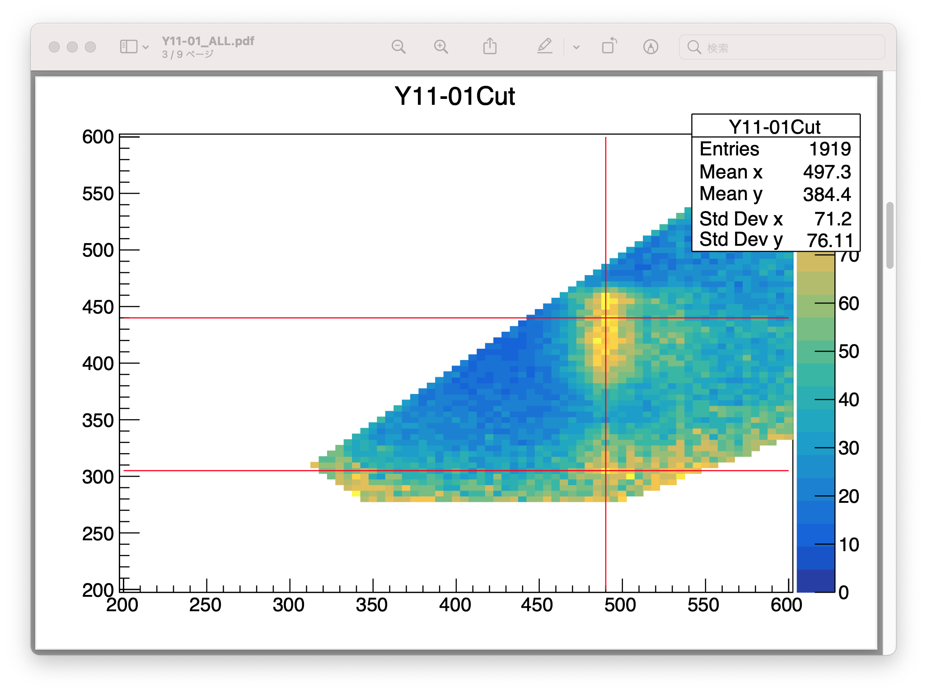927x693 pixels.
Task: Select the markup pen icon
Action: (x=545, y=46)
